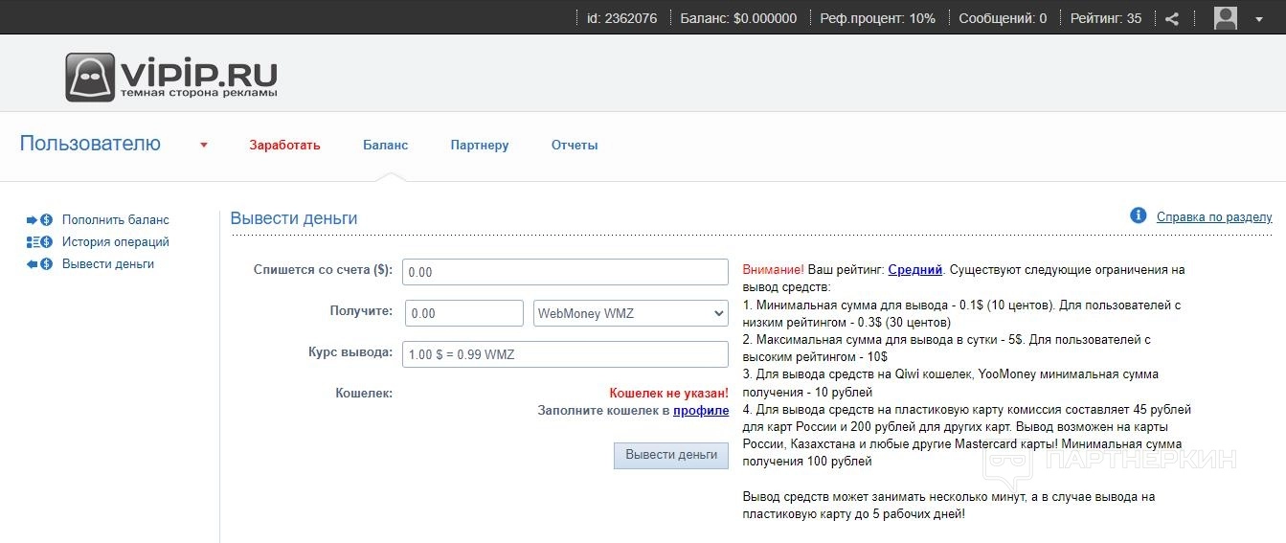Click the Курс вывода rate field
The height and width of the screenshot is (543, 1286).
[x=565, y=354]
